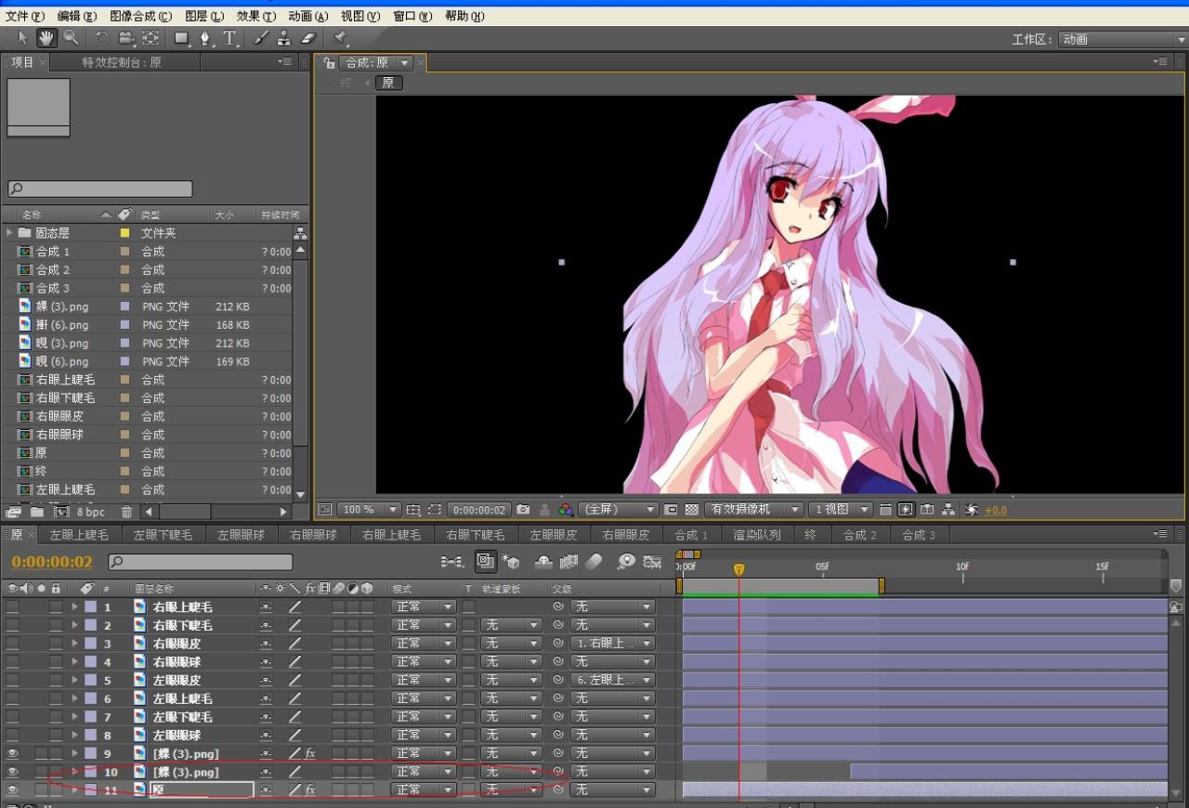The image size is (1189, 808).
Task: Switch to the 渲染队列 tab
Action: click(x=757, y=535)
